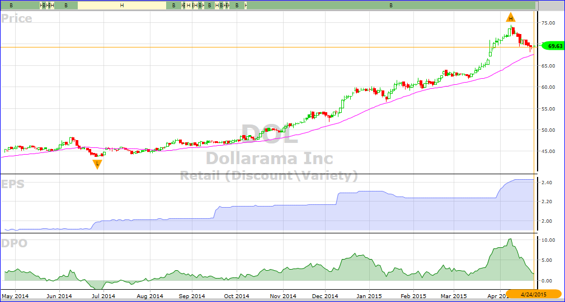Screen dimensions: 565x302
Task: Click the 60.00 price axis value
Action: (x=549, y=88)
